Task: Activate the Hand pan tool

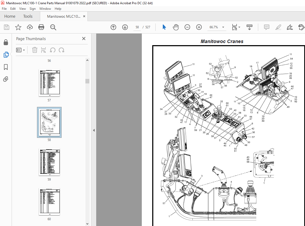Action: pyautogui.click(x=176, y=27)
